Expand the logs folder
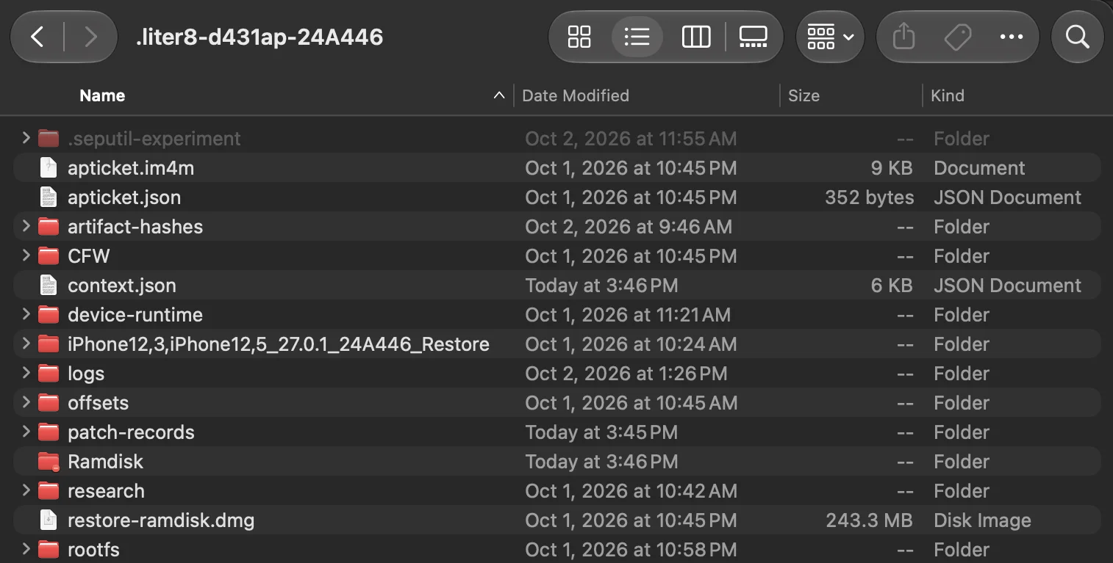The width and height of the screenshot is (1113, 563). click(x=26, y=373)
